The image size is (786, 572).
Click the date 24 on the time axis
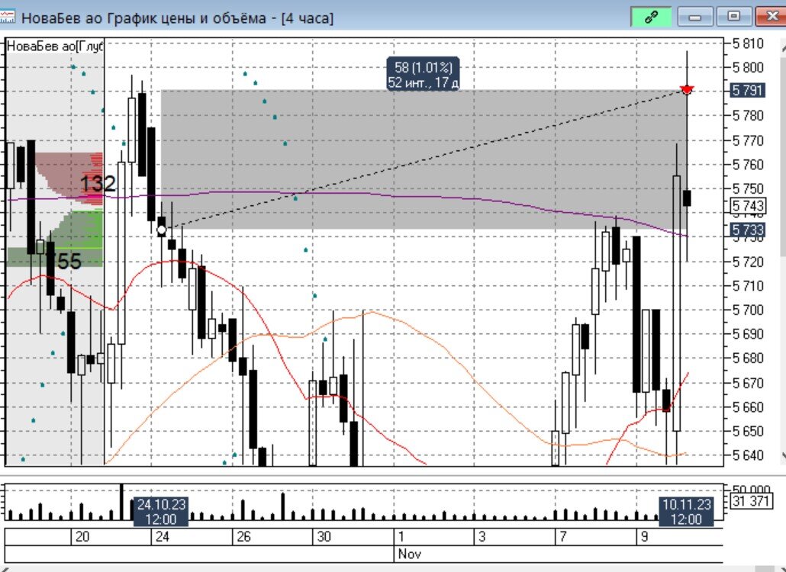(x=163, y=537)
